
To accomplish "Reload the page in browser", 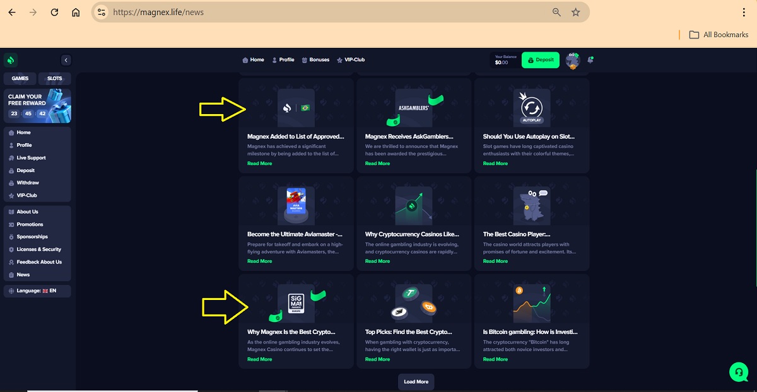I will [x=54, y=12].
